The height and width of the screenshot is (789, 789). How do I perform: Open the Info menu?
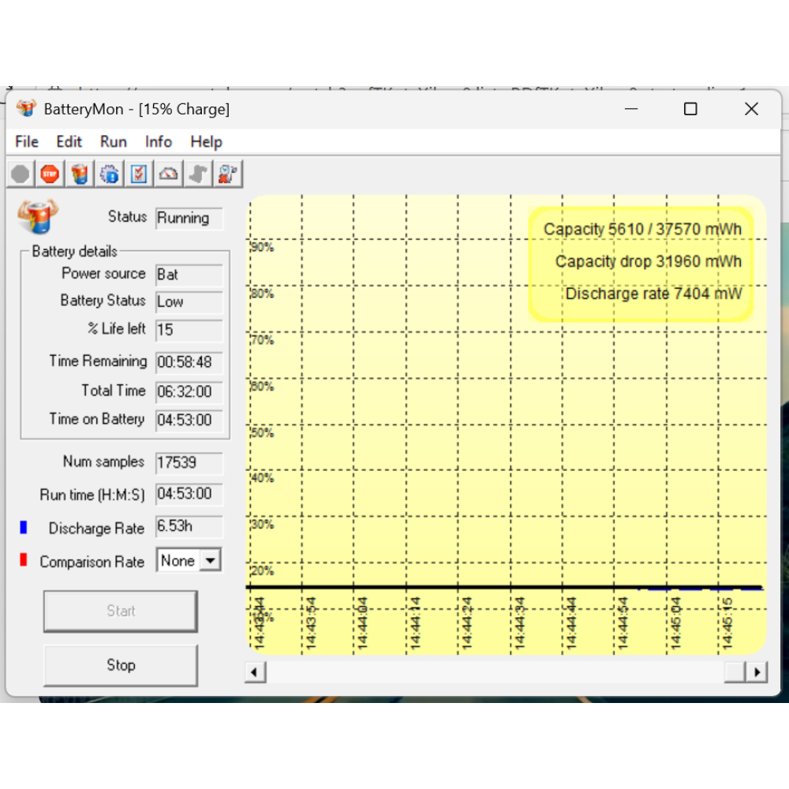(x=159, y=142)
